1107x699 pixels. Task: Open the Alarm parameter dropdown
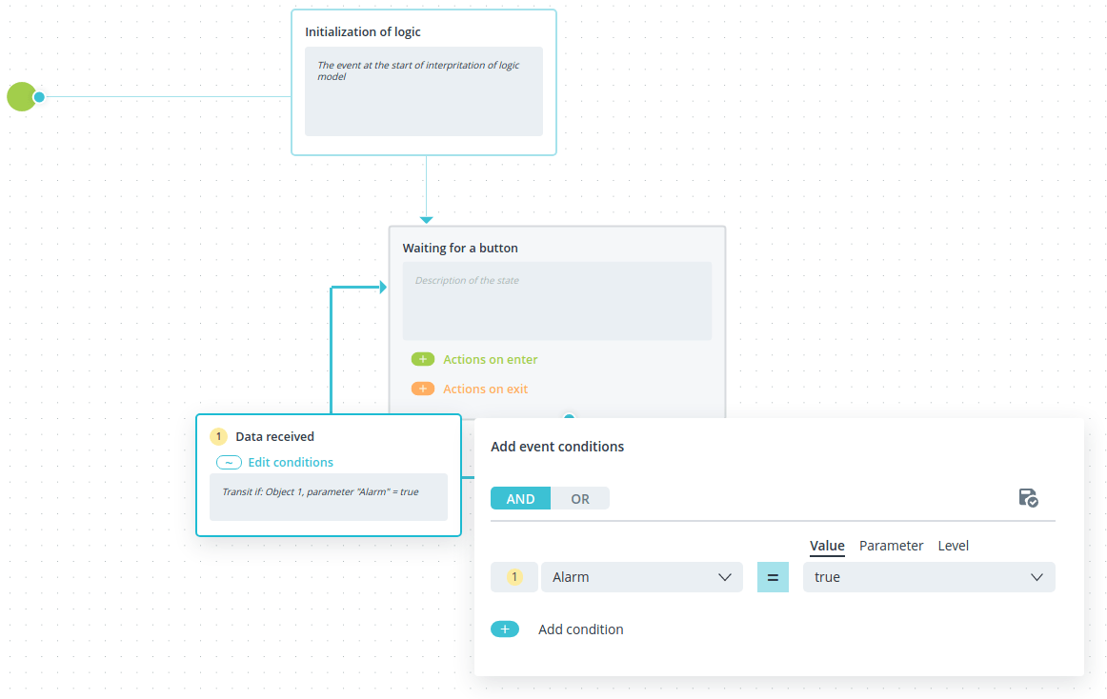click(x=642, y=577)
